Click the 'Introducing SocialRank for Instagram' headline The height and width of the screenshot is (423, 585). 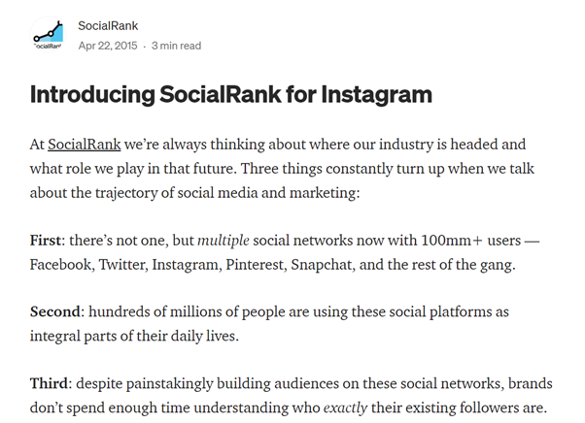[231, 94]
